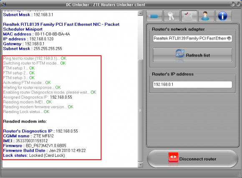
Task: Click the Refresh list button
Action: coord(192,55)
